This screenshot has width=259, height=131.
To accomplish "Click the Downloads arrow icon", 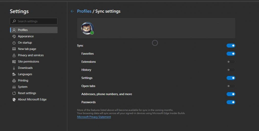I will tap(14, 68).
